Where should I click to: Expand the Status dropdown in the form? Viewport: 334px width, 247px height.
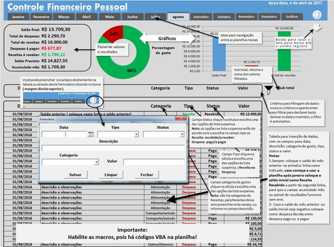click(x=182, y=134)
